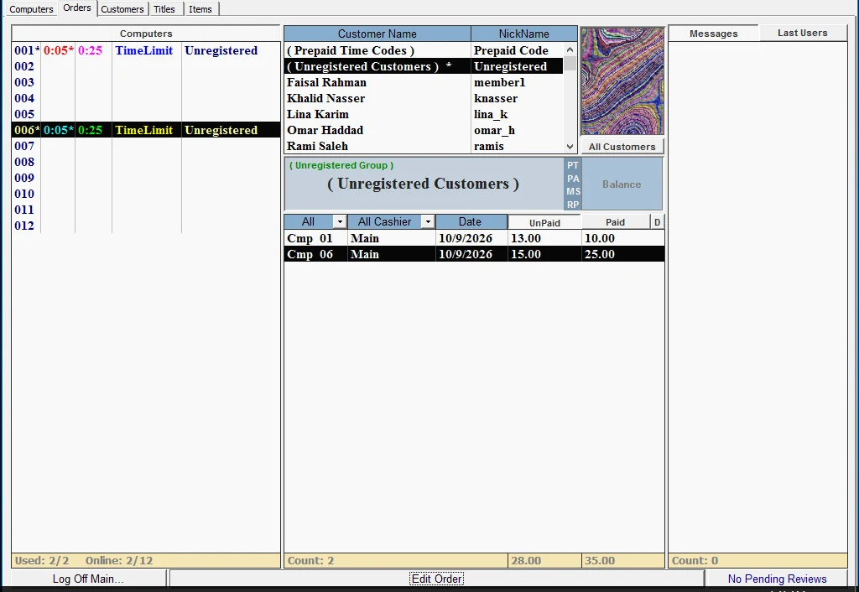This screenshot has height=592, width=859.
Task: Select computer 001 in Computers list
Action: [146, 50]
